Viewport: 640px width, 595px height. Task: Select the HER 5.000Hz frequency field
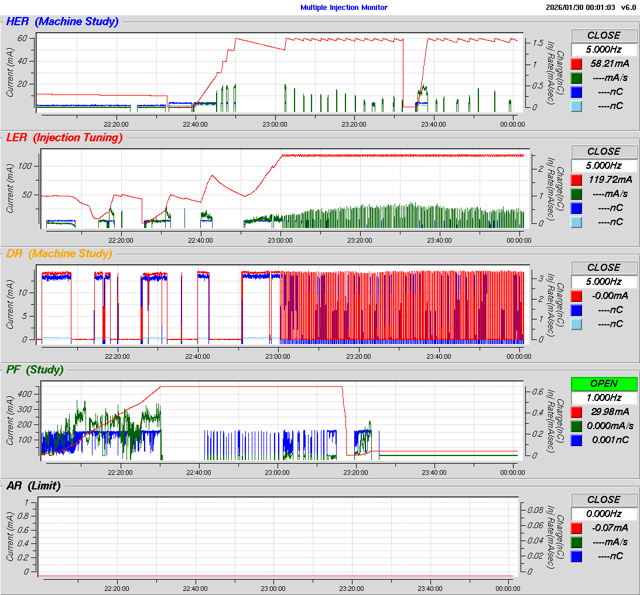point(604,49)
